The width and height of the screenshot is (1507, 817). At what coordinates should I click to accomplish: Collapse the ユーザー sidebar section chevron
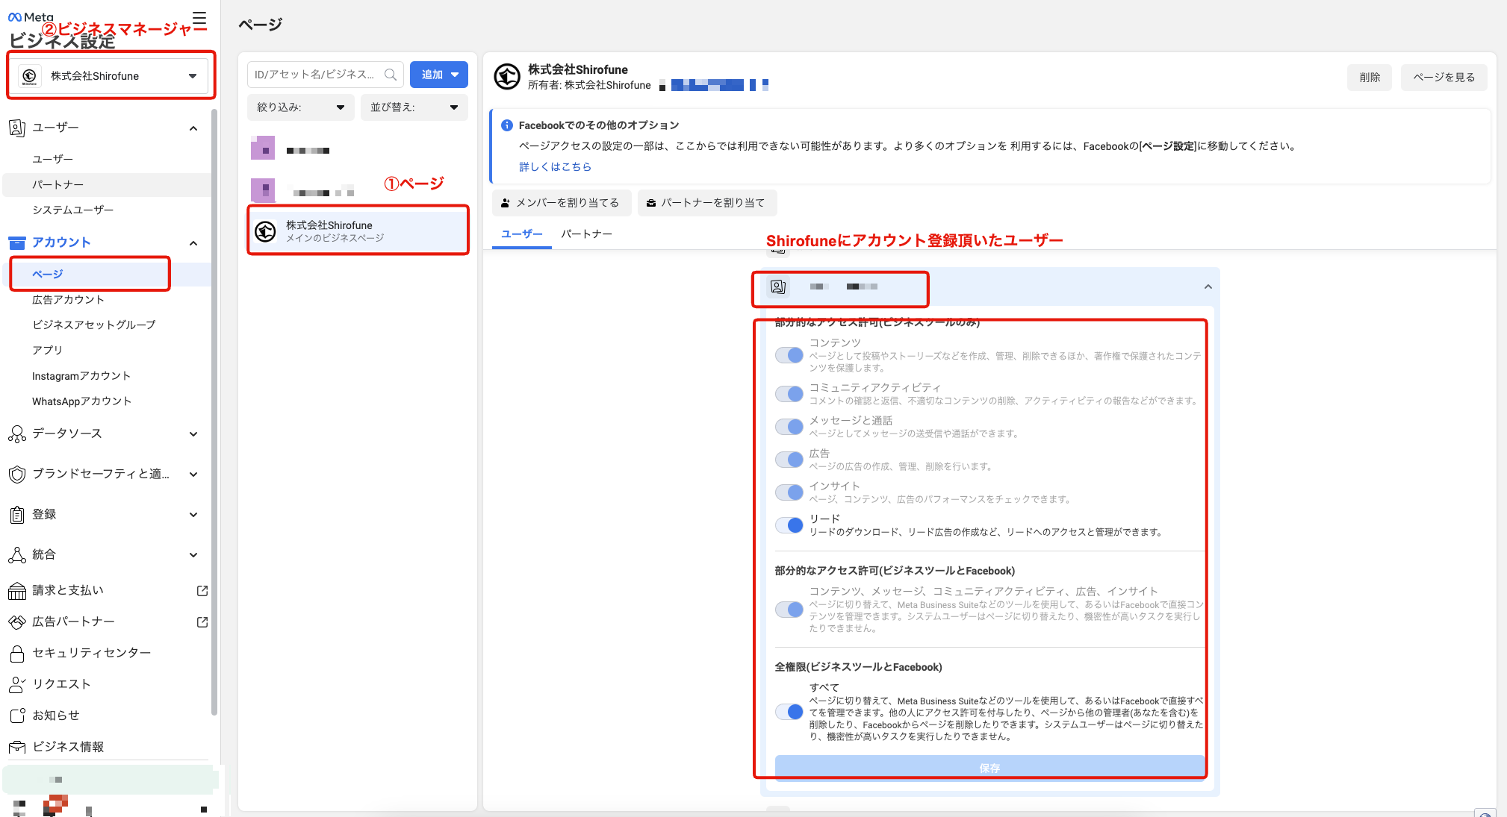click(x=193, y=128)
